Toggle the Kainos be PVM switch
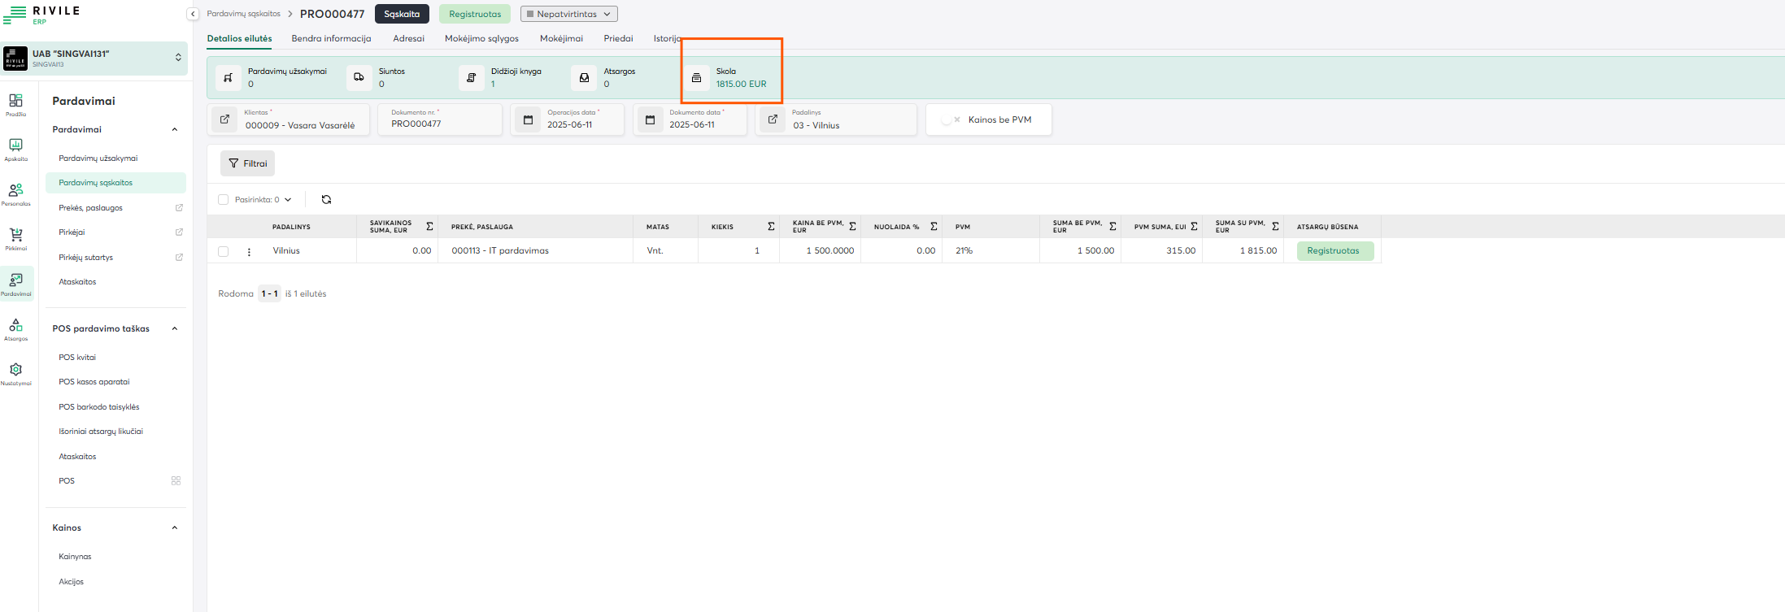The height and width of the screenshot is (612, 1785). pos(951,119)
